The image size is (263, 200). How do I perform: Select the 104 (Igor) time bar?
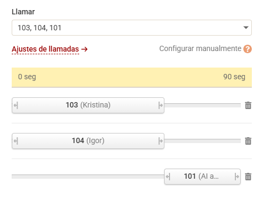coord(88,141)
